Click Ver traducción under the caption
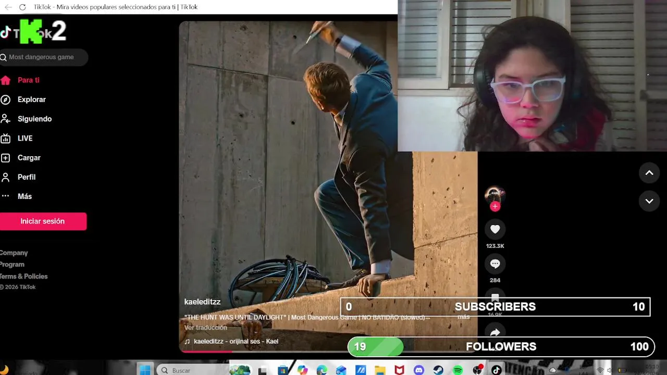Screen dimensions: 667x375 click(205, 328)
